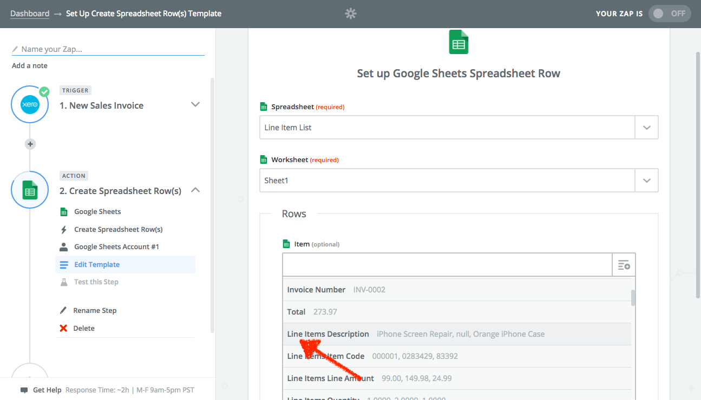The width and height of the screenshot is (701, 400).
Task: Click the large Google Sheets header icon
Action: [458, 42]
